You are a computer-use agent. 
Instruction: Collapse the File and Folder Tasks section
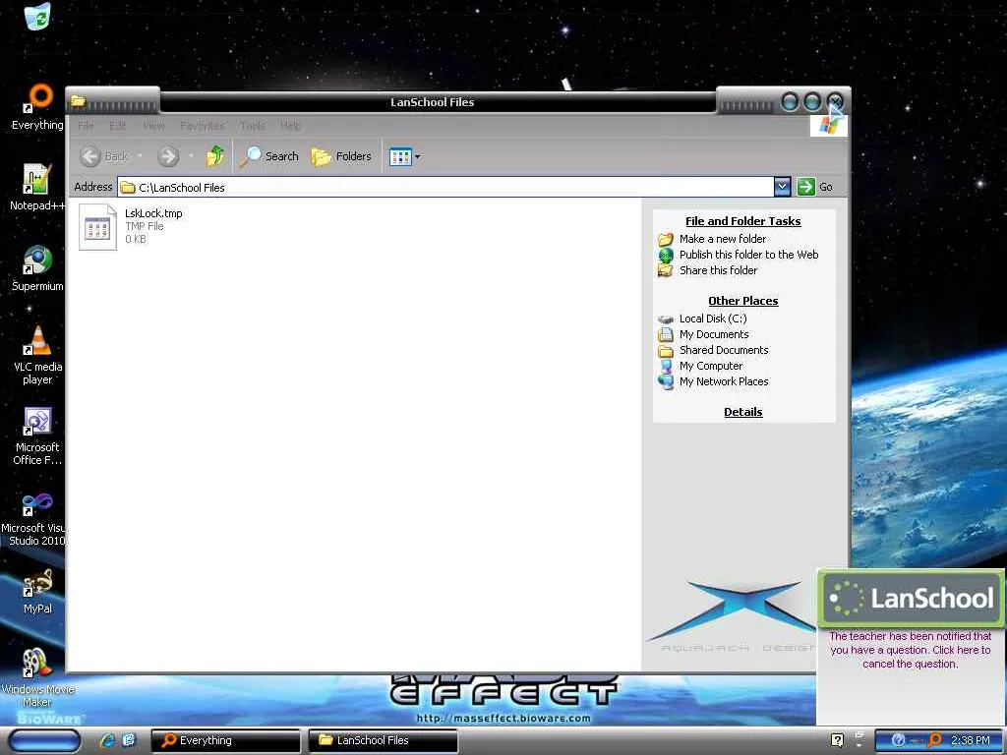pos(743,221)
